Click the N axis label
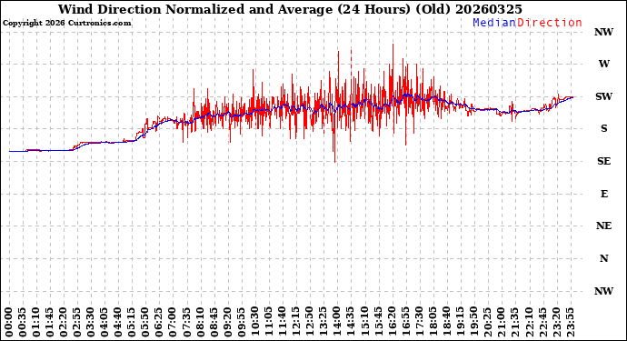This screenshot has width=627, height=341. coord(603,258)
